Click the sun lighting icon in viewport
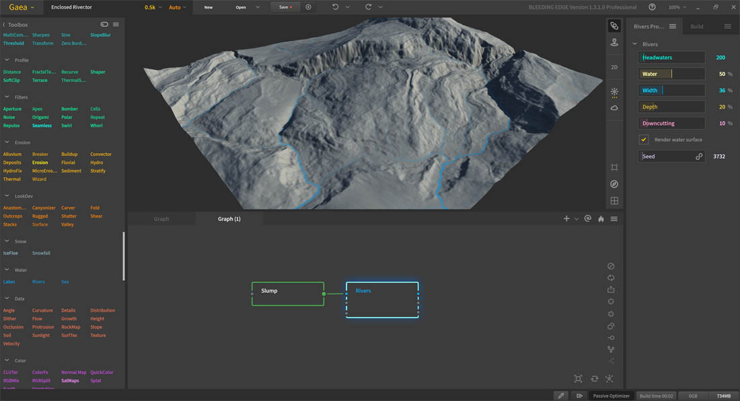 [x=614, y=91]
